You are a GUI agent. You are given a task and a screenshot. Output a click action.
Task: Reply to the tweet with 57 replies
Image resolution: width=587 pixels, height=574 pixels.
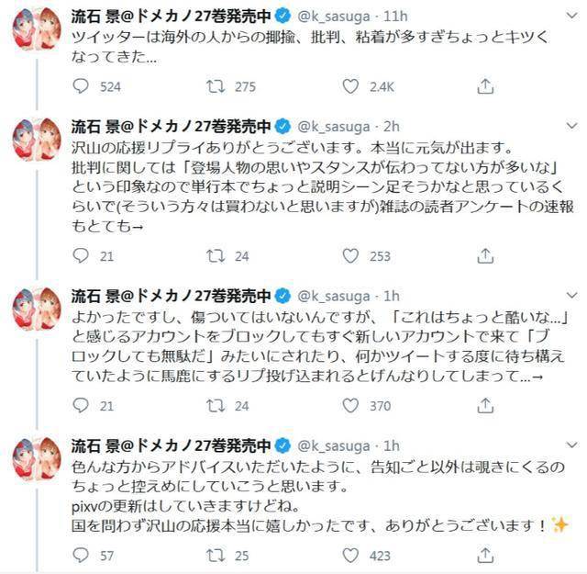81,555
